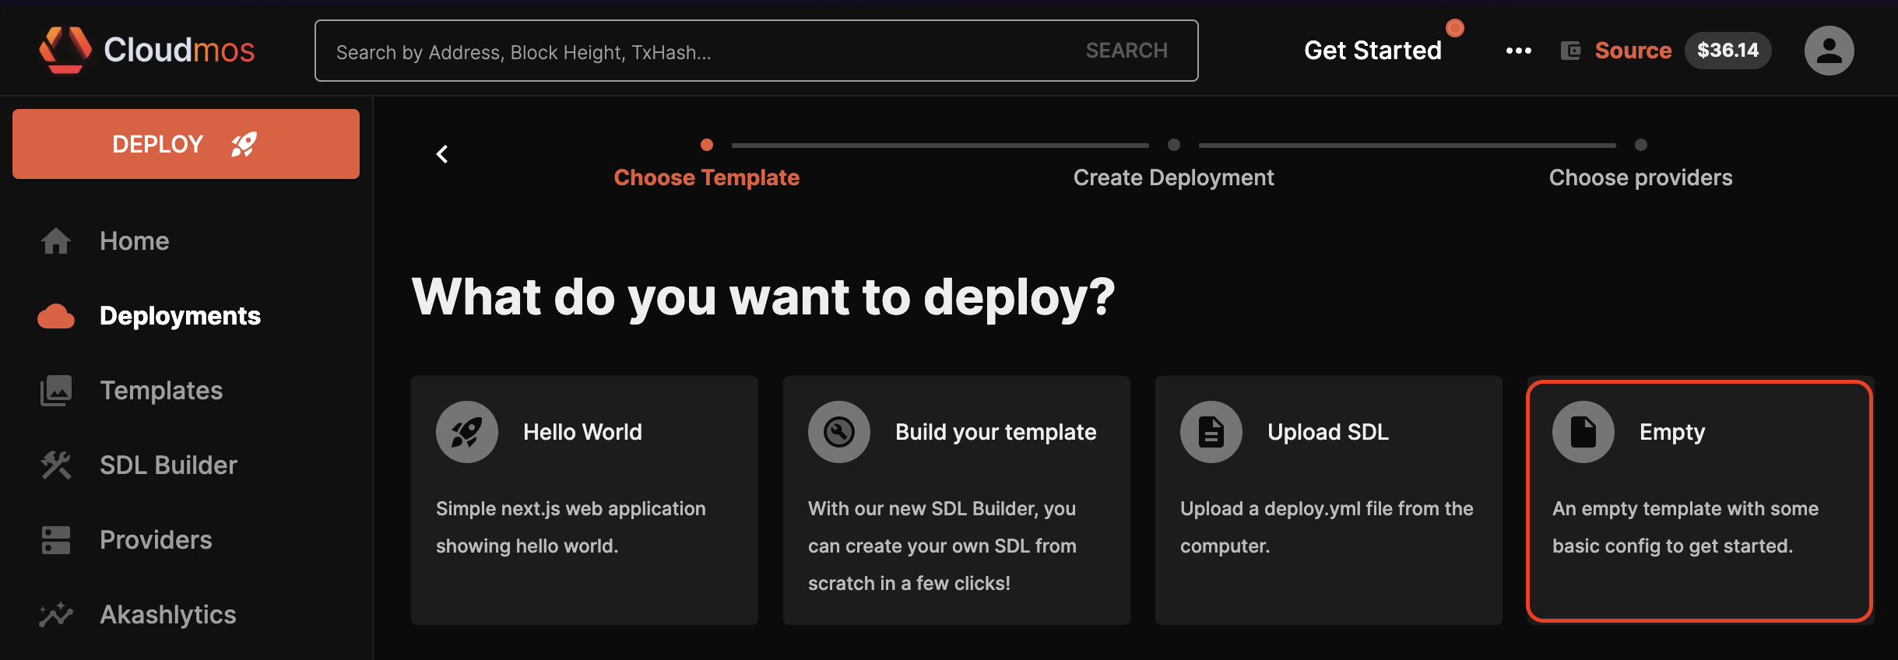
Task: Click the Cloudmos logo
Action: tap(147, 50)
